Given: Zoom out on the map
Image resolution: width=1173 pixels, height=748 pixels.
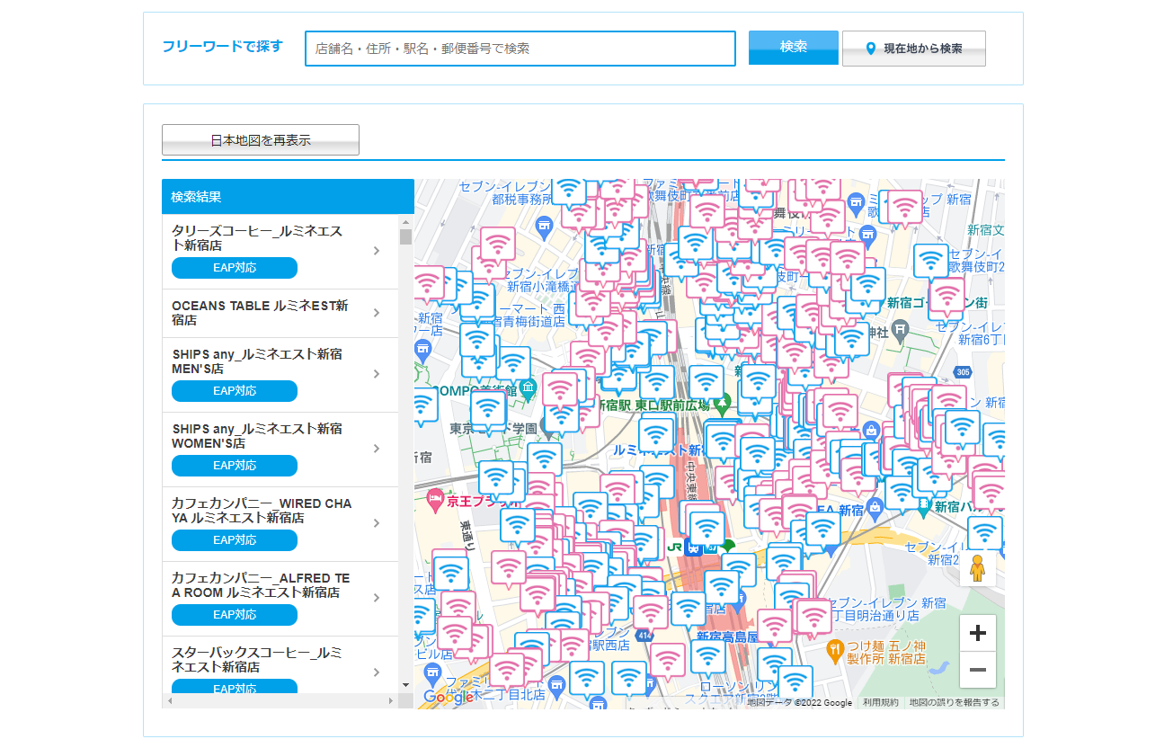Looking at the screenshot, I should [978, 670].
